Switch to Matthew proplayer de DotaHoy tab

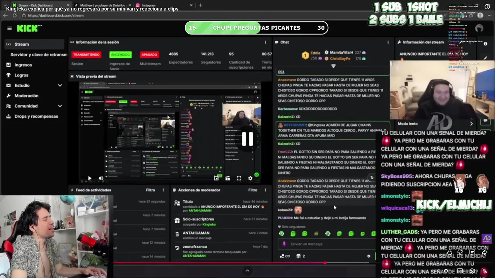[x=101, y=5]
